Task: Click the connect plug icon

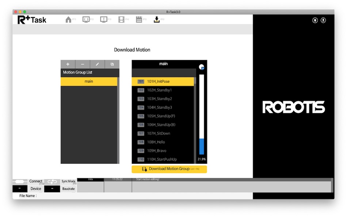Action: [x=20, y=182]
